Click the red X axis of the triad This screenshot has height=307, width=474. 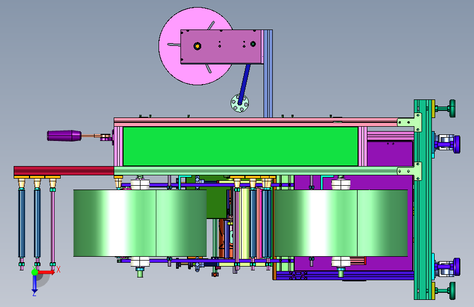[46, 272]
